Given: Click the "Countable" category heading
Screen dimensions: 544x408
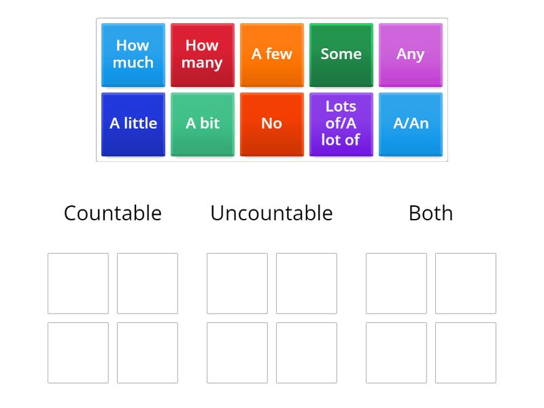Looking at the screenshot, I should [x=112, y=213].
